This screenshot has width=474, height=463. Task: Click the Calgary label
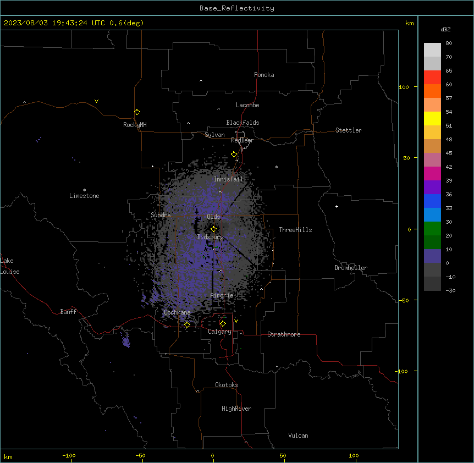point(219,332)
